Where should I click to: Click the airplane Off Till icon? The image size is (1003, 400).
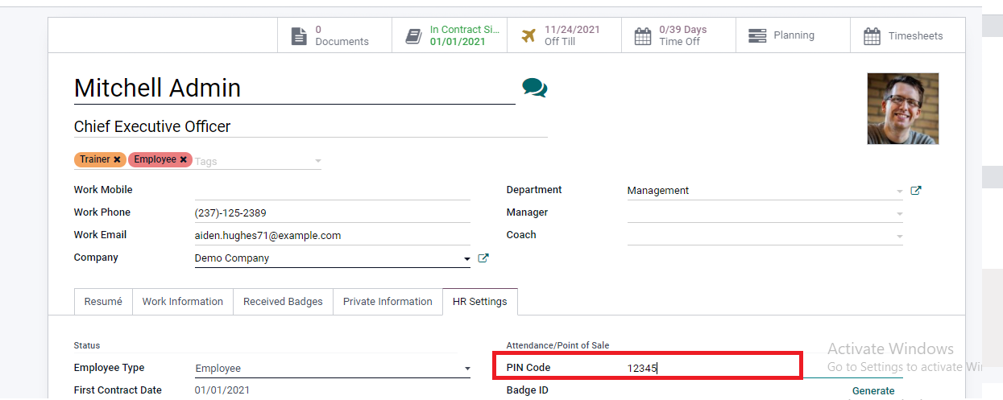[528, 36]
